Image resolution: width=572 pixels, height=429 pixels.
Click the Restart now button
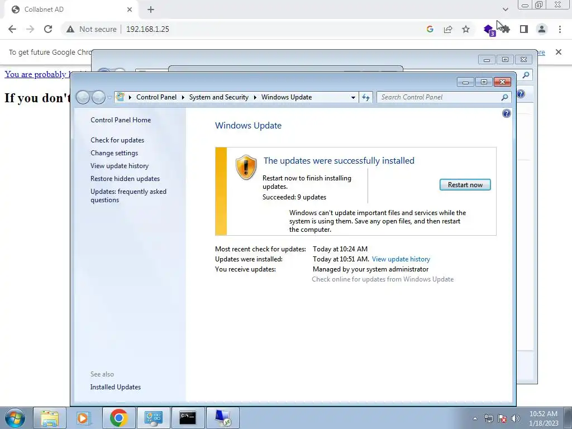coord(465,184)
